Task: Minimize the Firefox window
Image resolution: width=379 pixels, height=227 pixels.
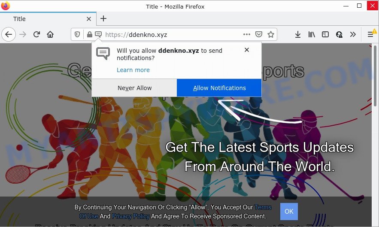Action: point(346,6)
